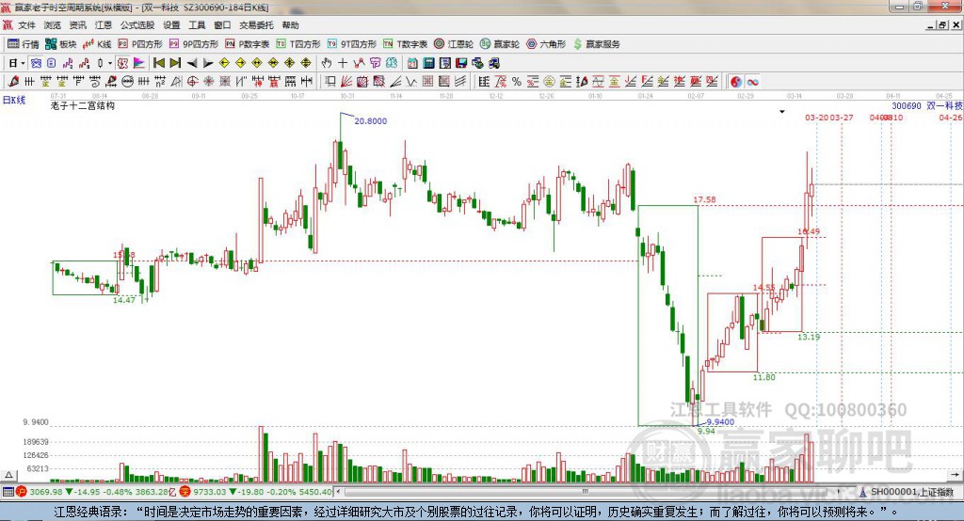Click the 04-26 forecast date marker
The height and width of the screenshot is (521, 964).
[x=951, y=118]
